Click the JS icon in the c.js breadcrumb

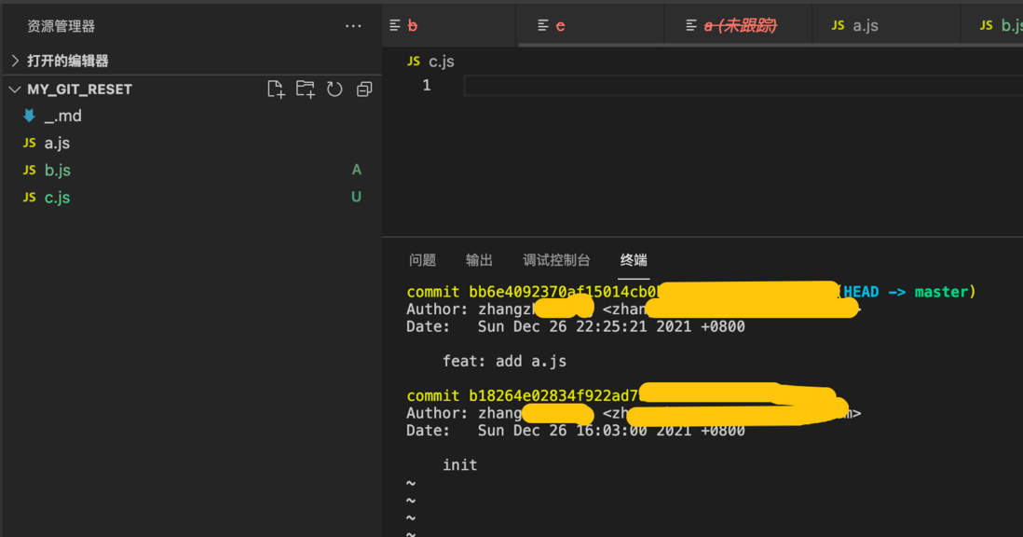coord(414,61)
